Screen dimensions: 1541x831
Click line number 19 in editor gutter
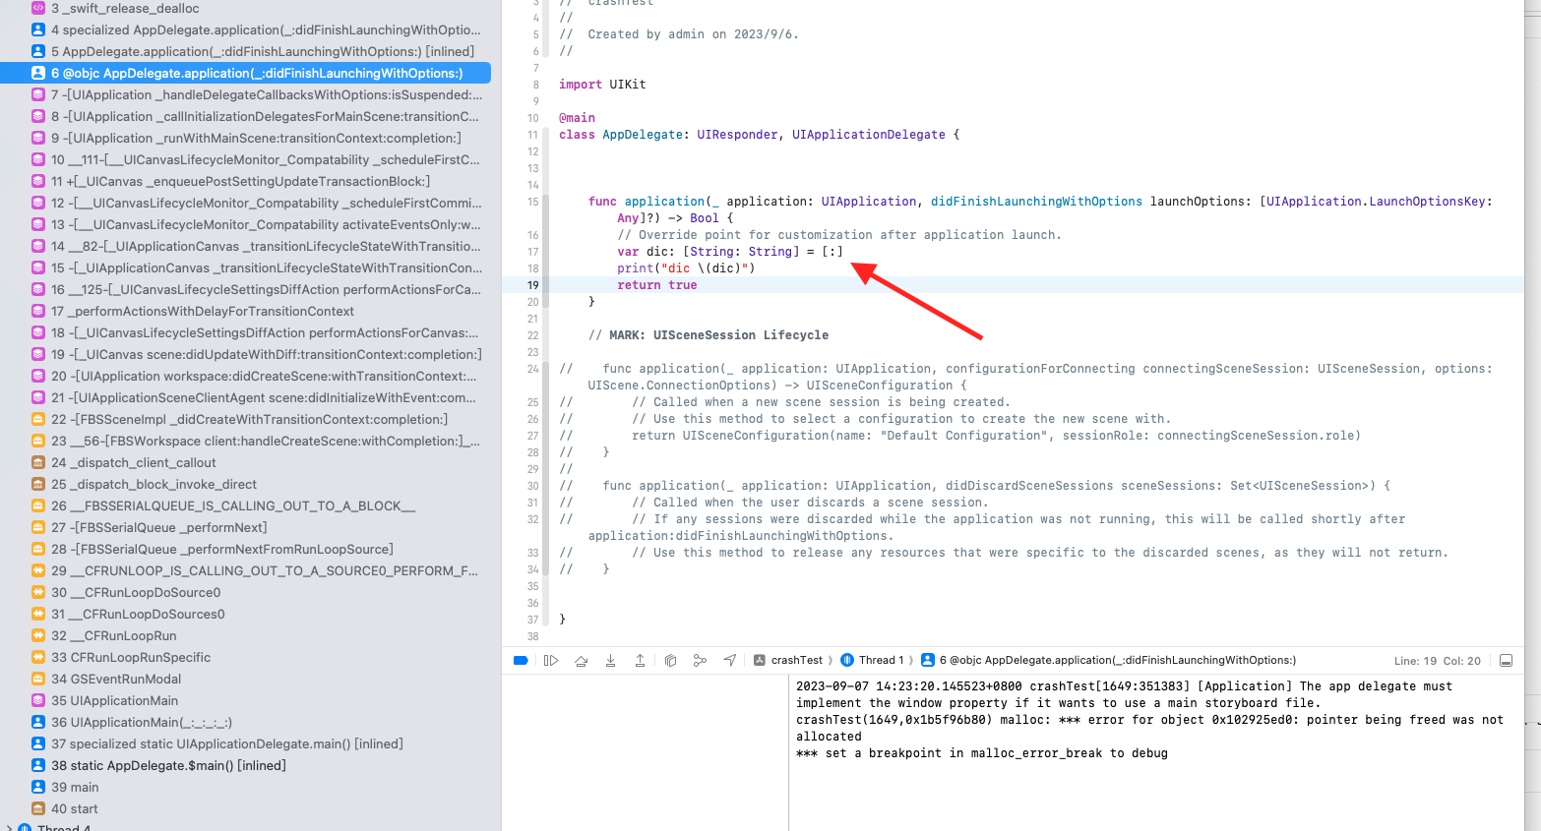point(532,285)
